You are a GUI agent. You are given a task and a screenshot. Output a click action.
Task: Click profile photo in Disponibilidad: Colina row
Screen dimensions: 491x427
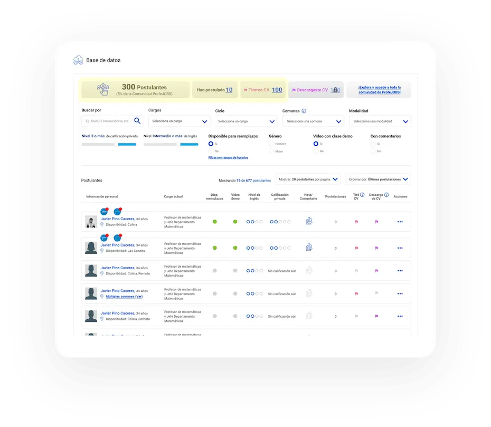(x=91, y=222)
